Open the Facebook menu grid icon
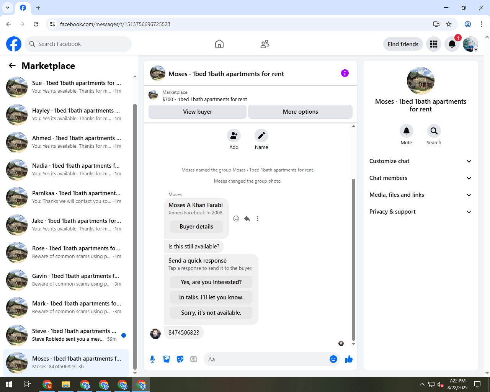 [x=434, y=44]
